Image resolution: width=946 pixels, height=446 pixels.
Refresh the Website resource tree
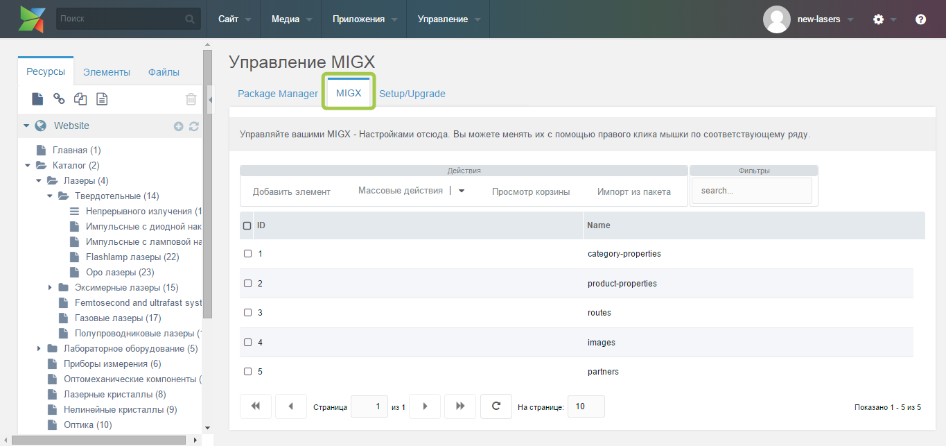194,126
